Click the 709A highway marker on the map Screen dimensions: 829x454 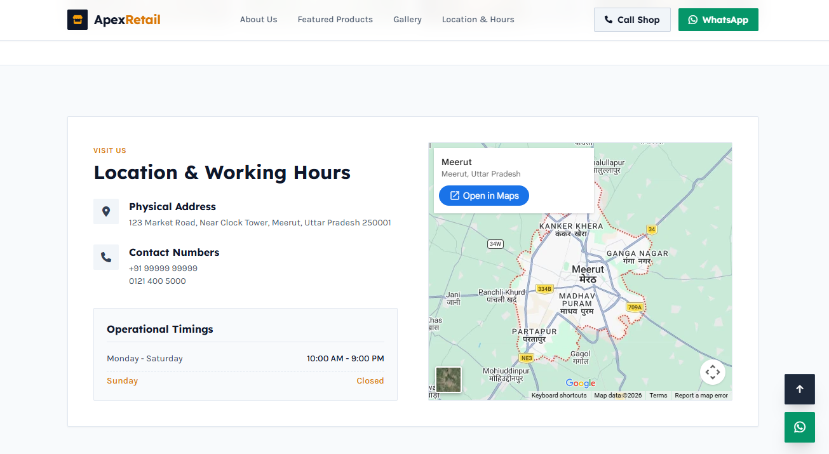point(635,307)
